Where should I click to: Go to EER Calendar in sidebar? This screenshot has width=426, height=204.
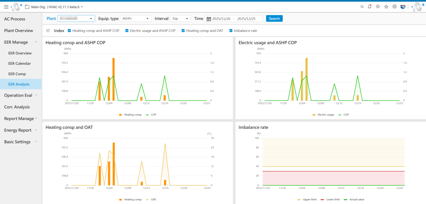click(19, 63)
